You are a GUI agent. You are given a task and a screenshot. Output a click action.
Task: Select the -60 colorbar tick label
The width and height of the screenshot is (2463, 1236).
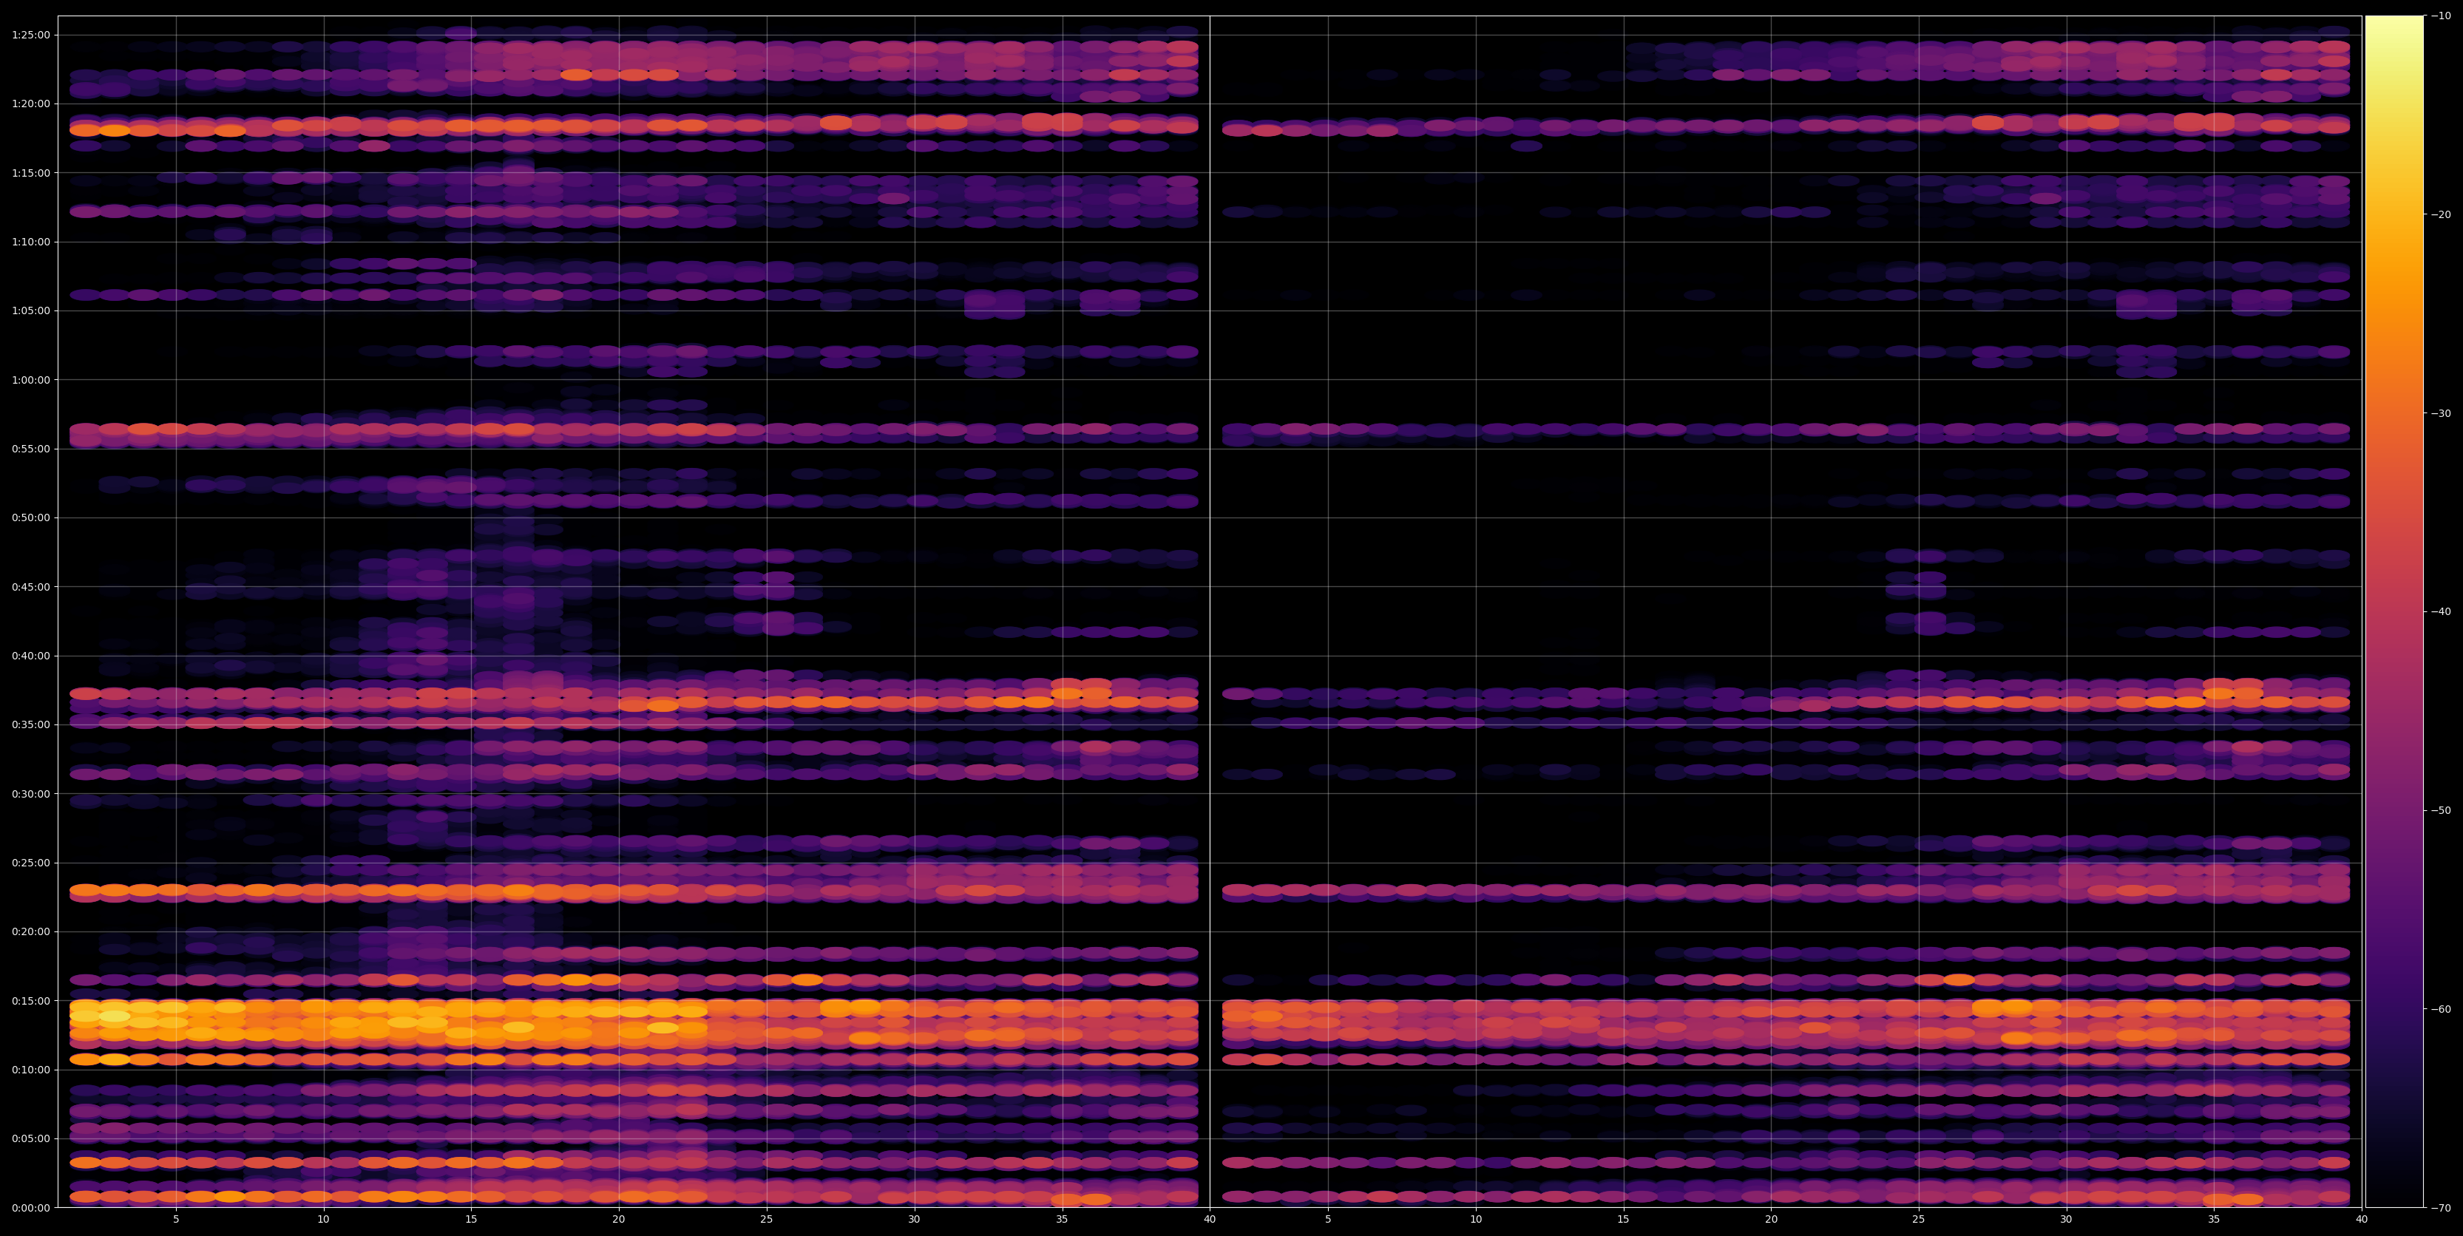coord(2441,1010)
